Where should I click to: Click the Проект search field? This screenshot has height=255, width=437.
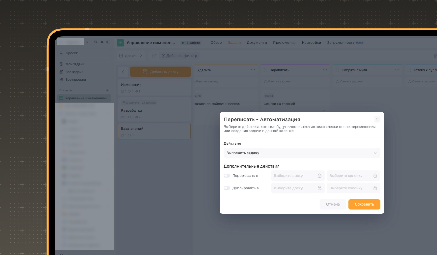84,53
